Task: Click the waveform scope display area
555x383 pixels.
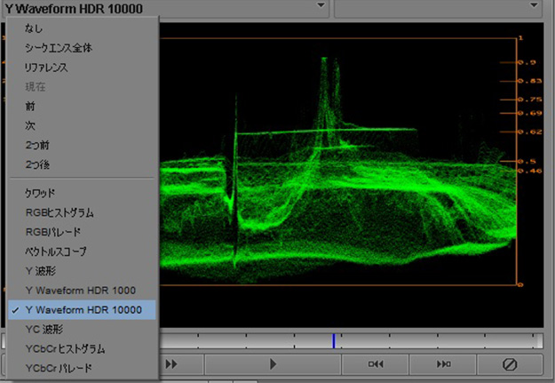Action: coord(351,175)
